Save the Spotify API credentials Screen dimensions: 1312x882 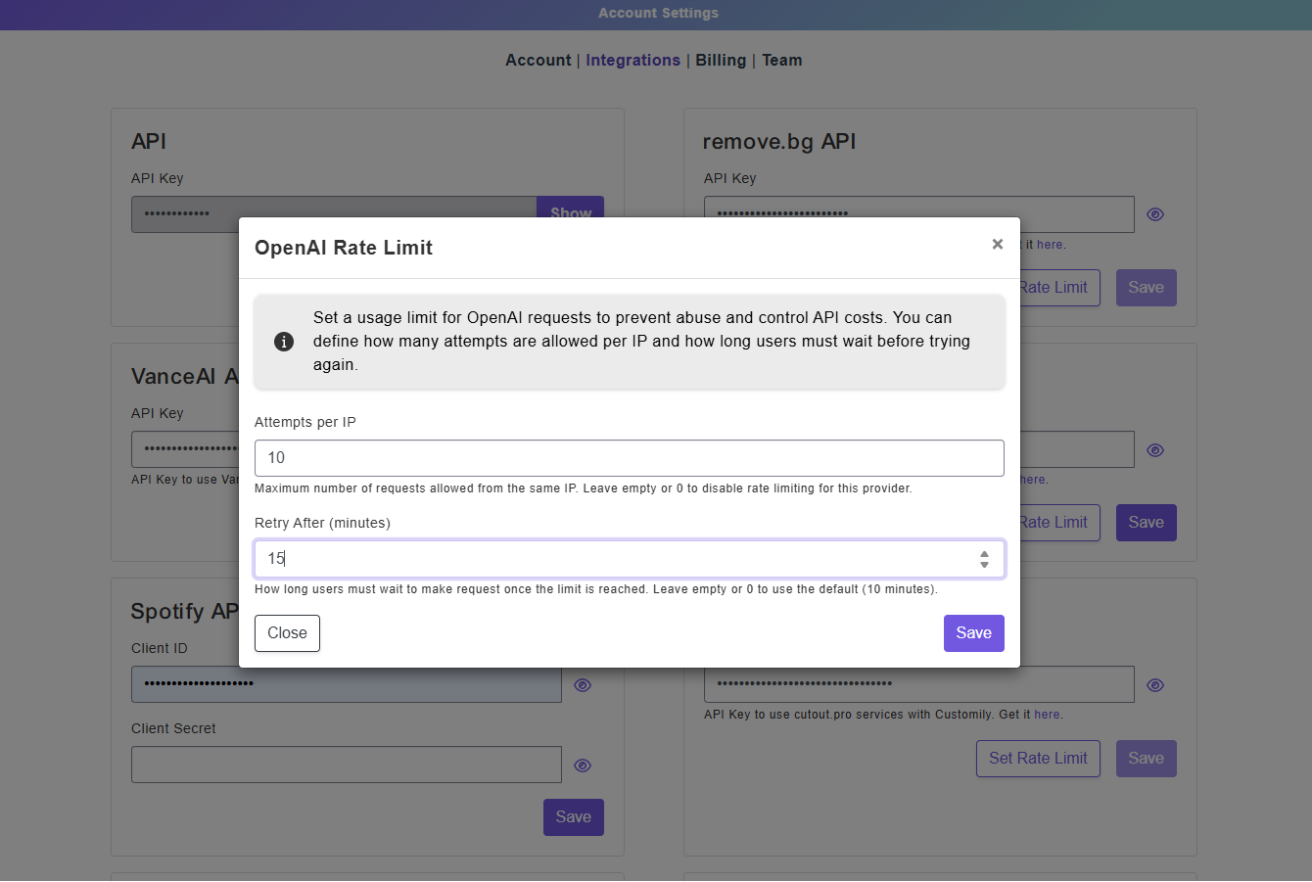574,817
